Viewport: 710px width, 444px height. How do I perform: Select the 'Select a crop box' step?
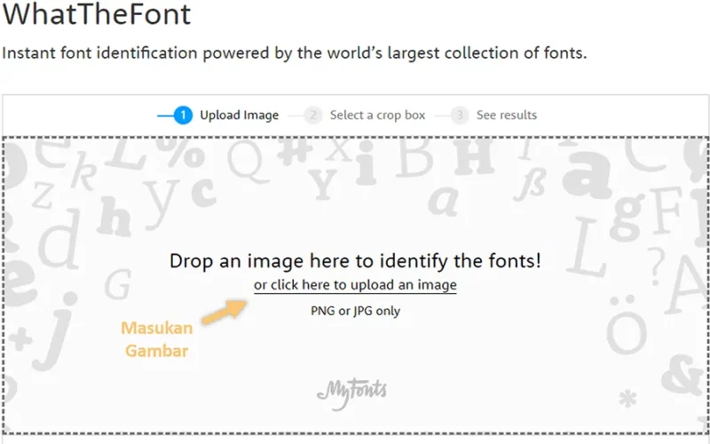click(x=377, y=115)
